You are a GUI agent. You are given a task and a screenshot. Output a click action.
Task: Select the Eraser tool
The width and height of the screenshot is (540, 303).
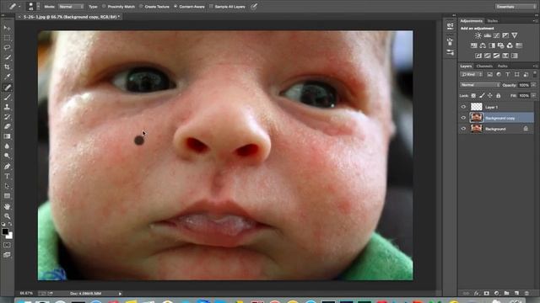coord(7,126)
